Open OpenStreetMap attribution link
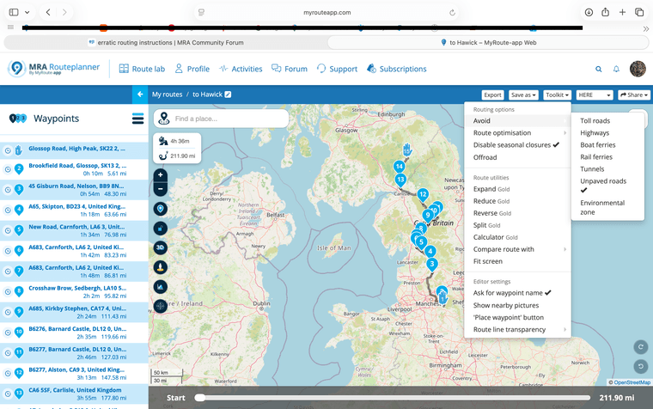 click(632, 382)
